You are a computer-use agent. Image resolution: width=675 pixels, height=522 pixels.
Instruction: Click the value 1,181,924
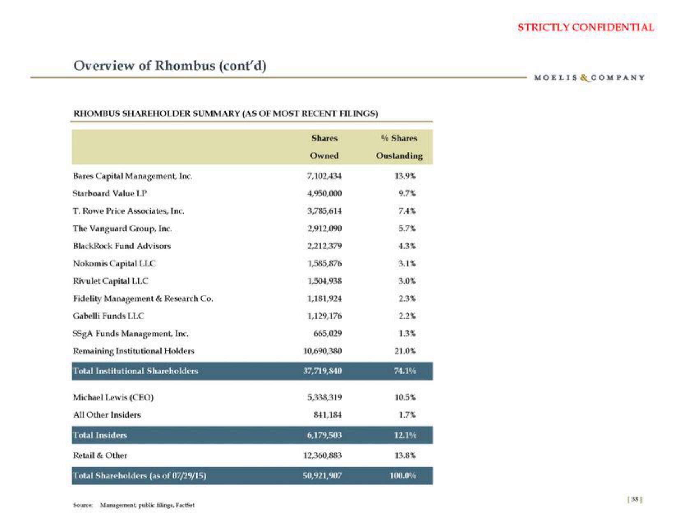[324, 298]
